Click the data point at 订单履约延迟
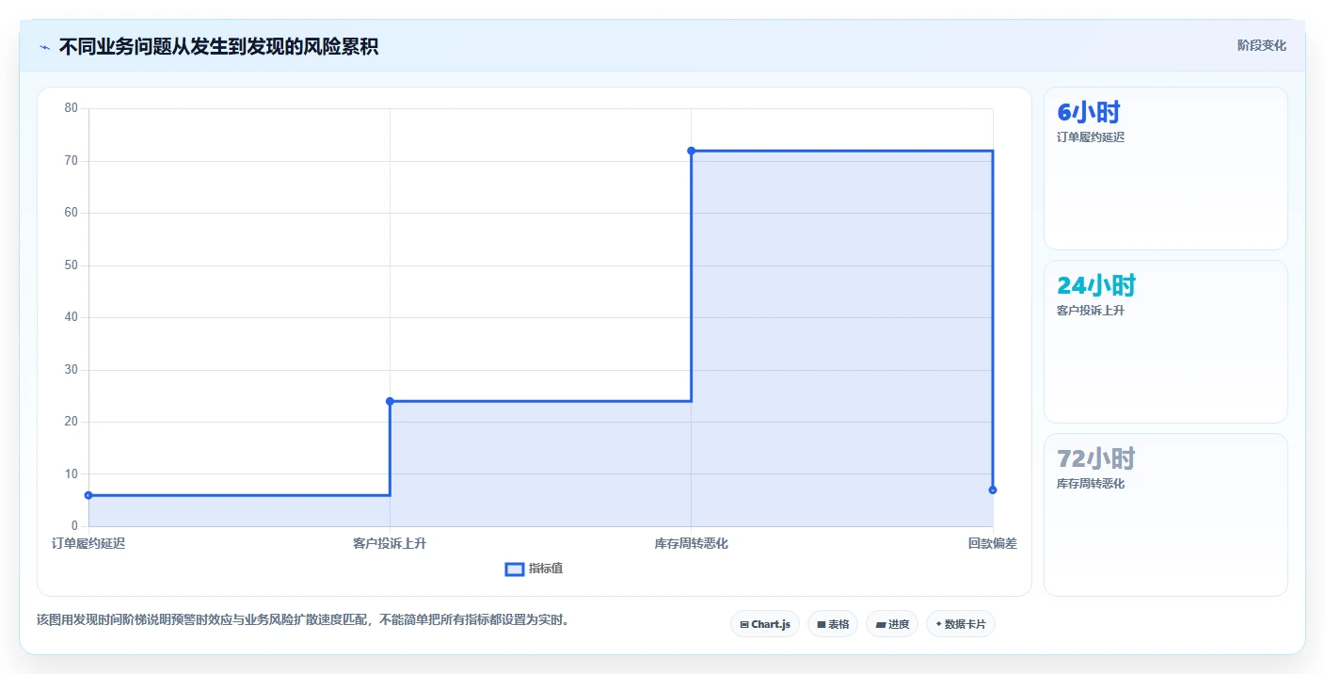The width and height of the screenshot is (1325, 674). (x=88, y=495)
